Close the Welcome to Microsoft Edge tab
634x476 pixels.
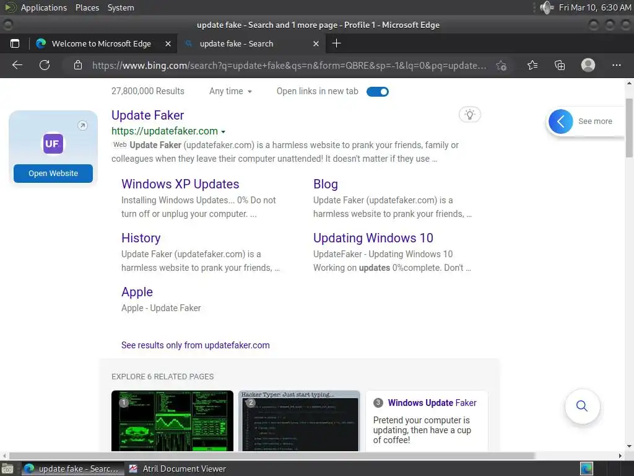pos(168,44)
